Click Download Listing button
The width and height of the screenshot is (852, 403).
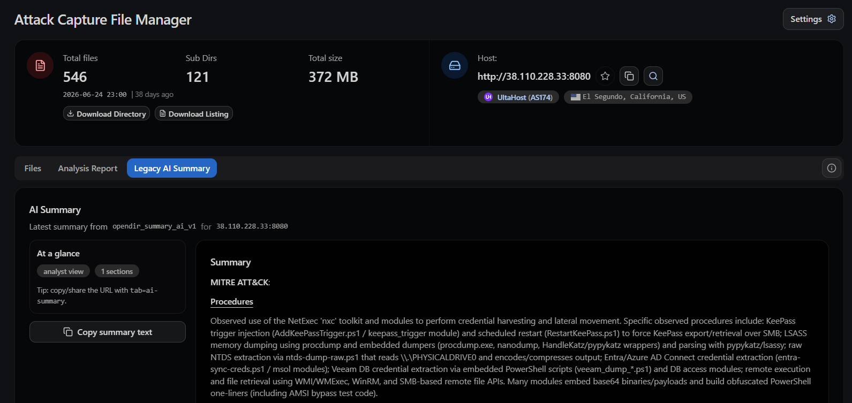click(194, 113)
